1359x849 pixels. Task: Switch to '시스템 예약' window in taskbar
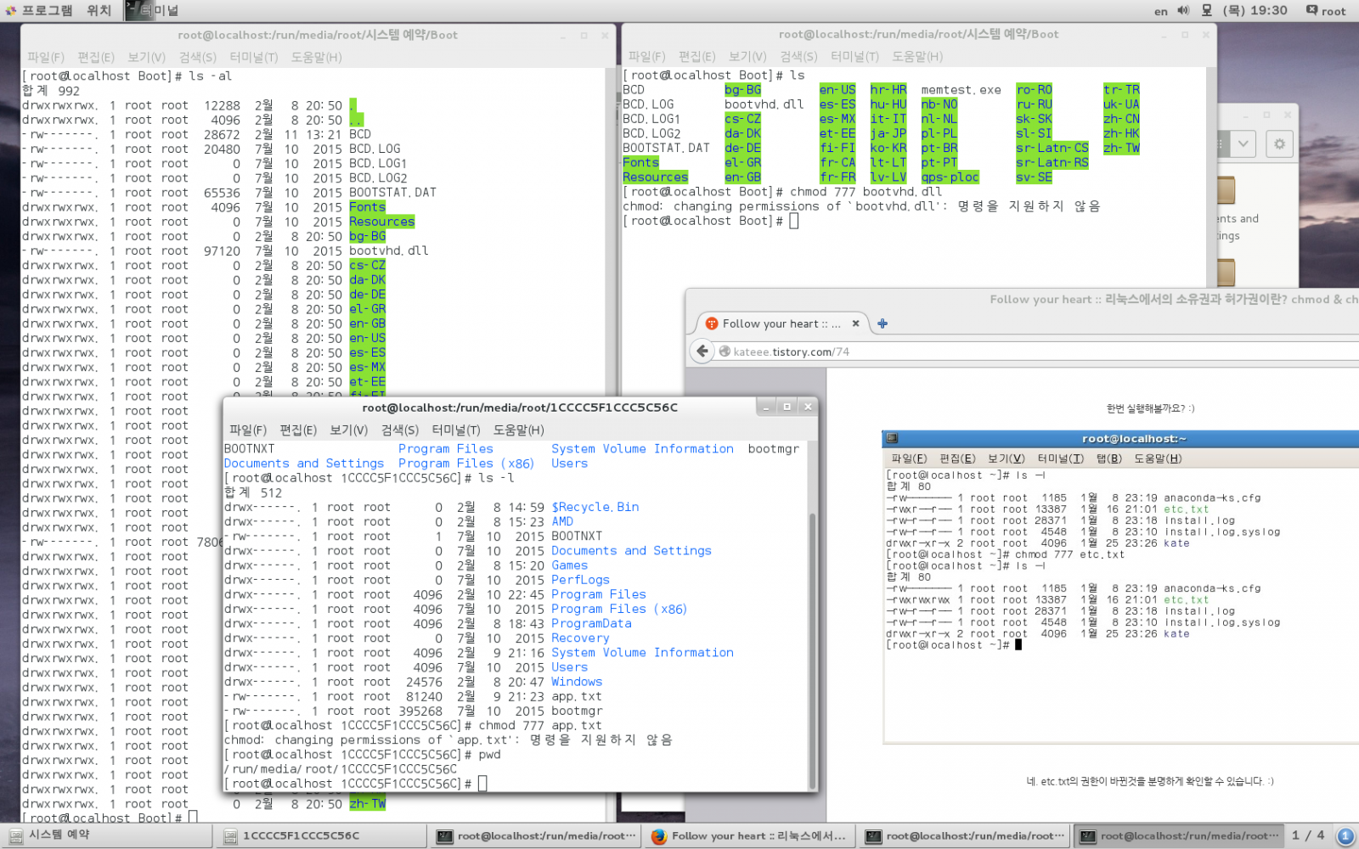click(59, 835)
